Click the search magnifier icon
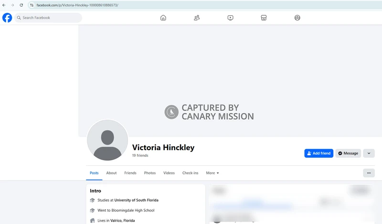This screenshot has height=224, width=382. (19, 18)
